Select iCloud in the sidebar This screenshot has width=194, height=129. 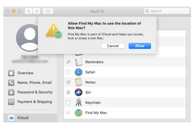[x=23, y=118]
